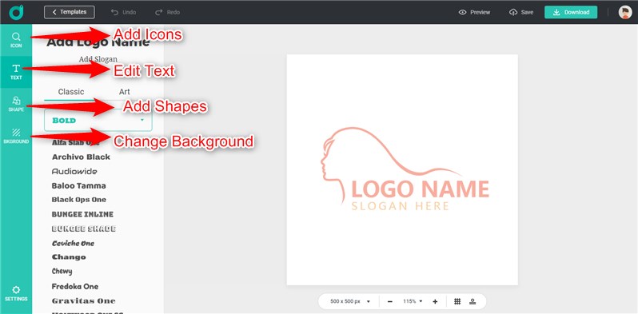Undo the last action
This screenshot has width=638, height=314.
123,12
